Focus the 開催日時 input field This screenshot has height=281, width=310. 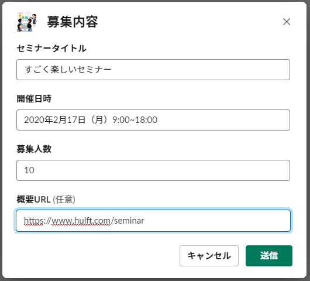coord(153,120)
